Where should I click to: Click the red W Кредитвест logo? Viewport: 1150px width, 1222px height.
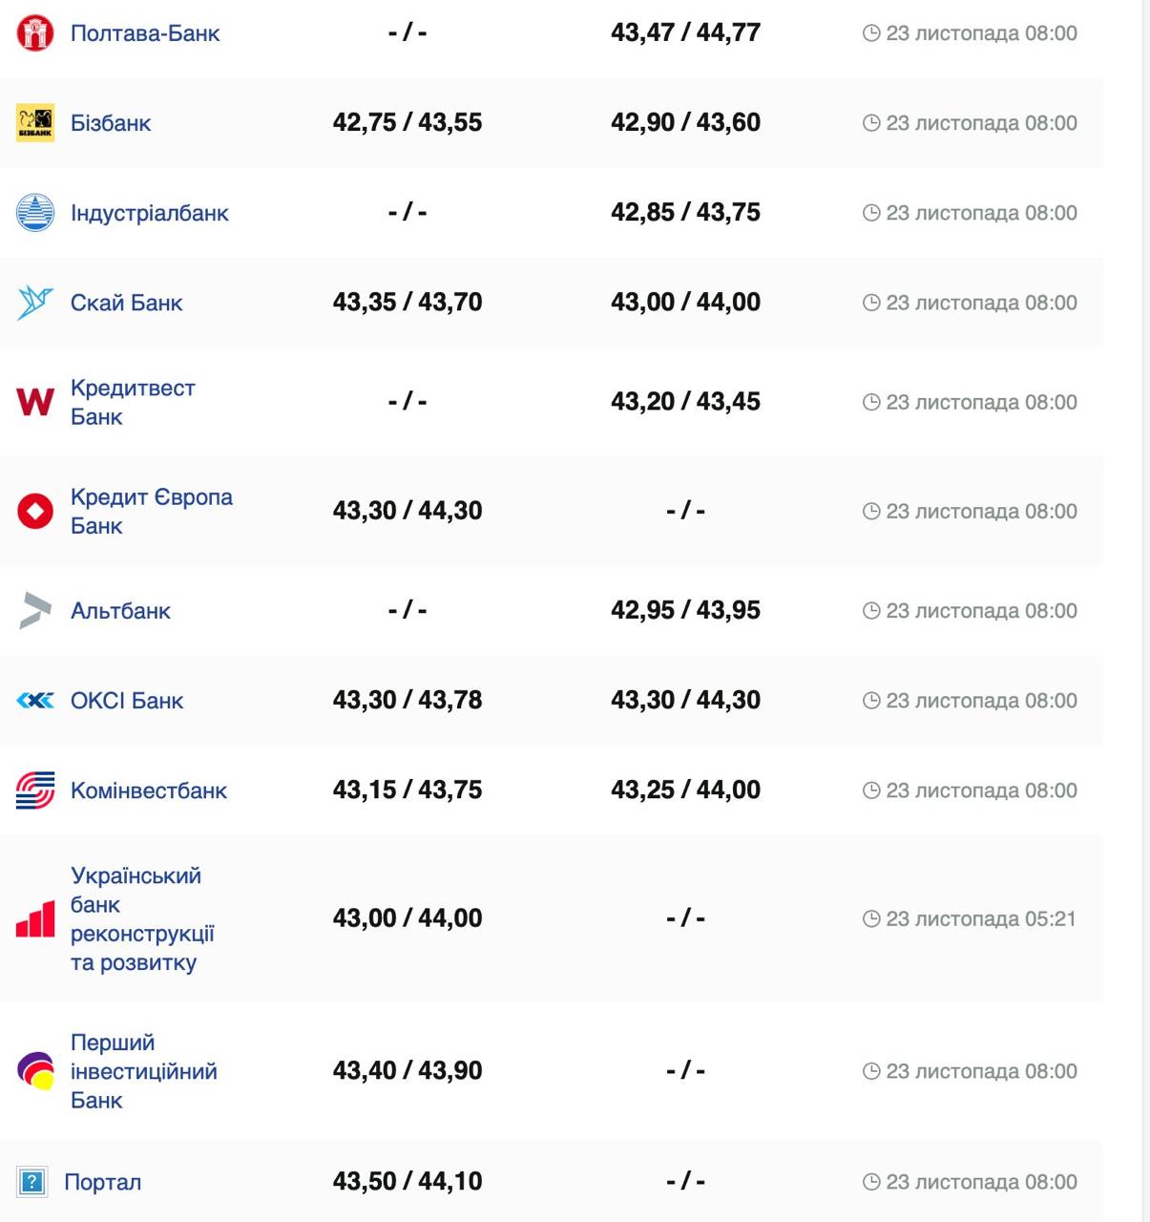tap(35, 402)
